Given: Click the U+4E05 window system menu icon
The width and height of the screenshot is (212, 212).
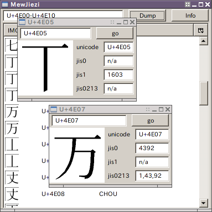Looking at the screenshot, I should tap(22, 22).
